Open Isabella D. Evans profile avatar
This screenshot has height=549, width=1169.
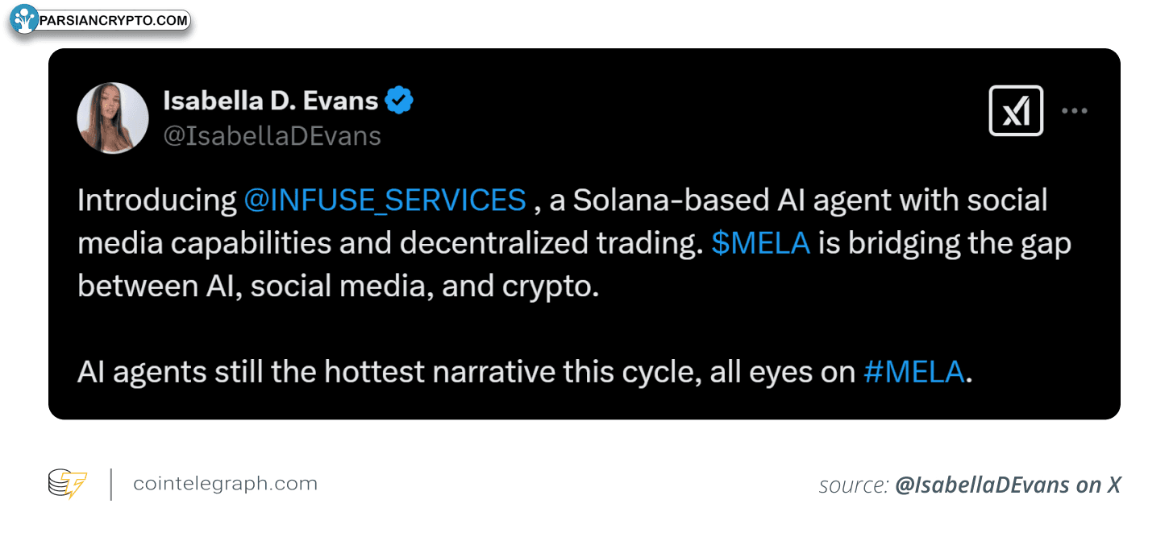[113, 118]
